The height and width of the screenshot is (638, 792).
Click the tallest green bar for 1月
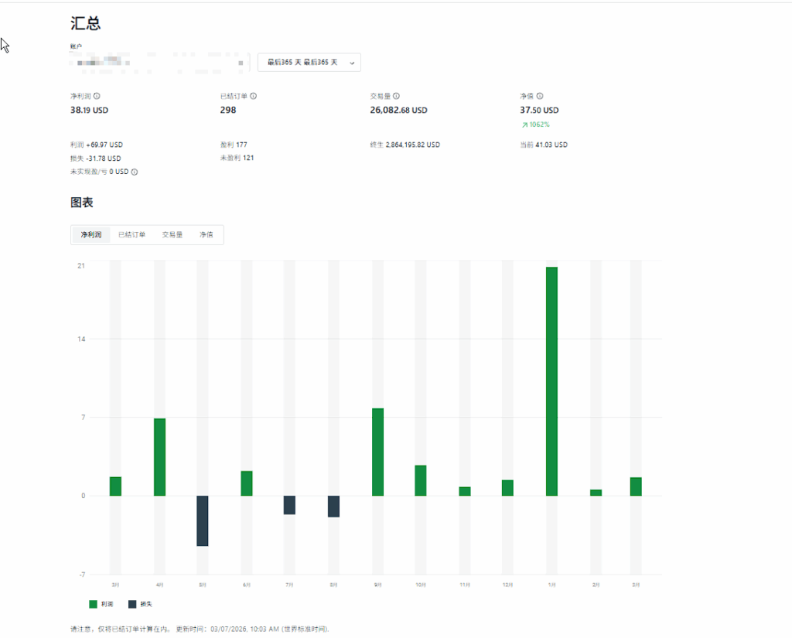click(x=551, y=380)
